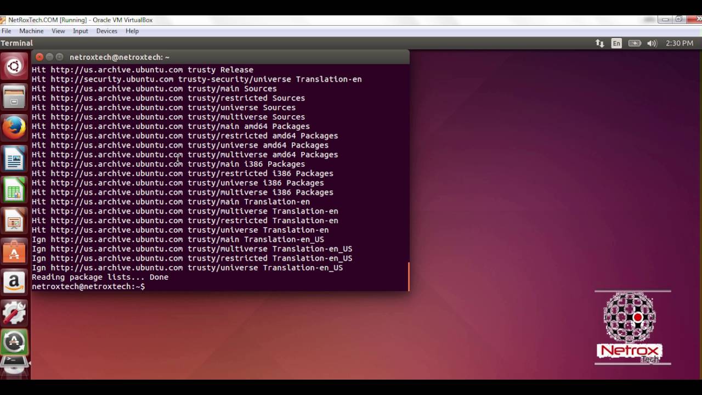Open the Files manager from the launcher
This screenshot has height=395, width=702.
coord(14,98)
